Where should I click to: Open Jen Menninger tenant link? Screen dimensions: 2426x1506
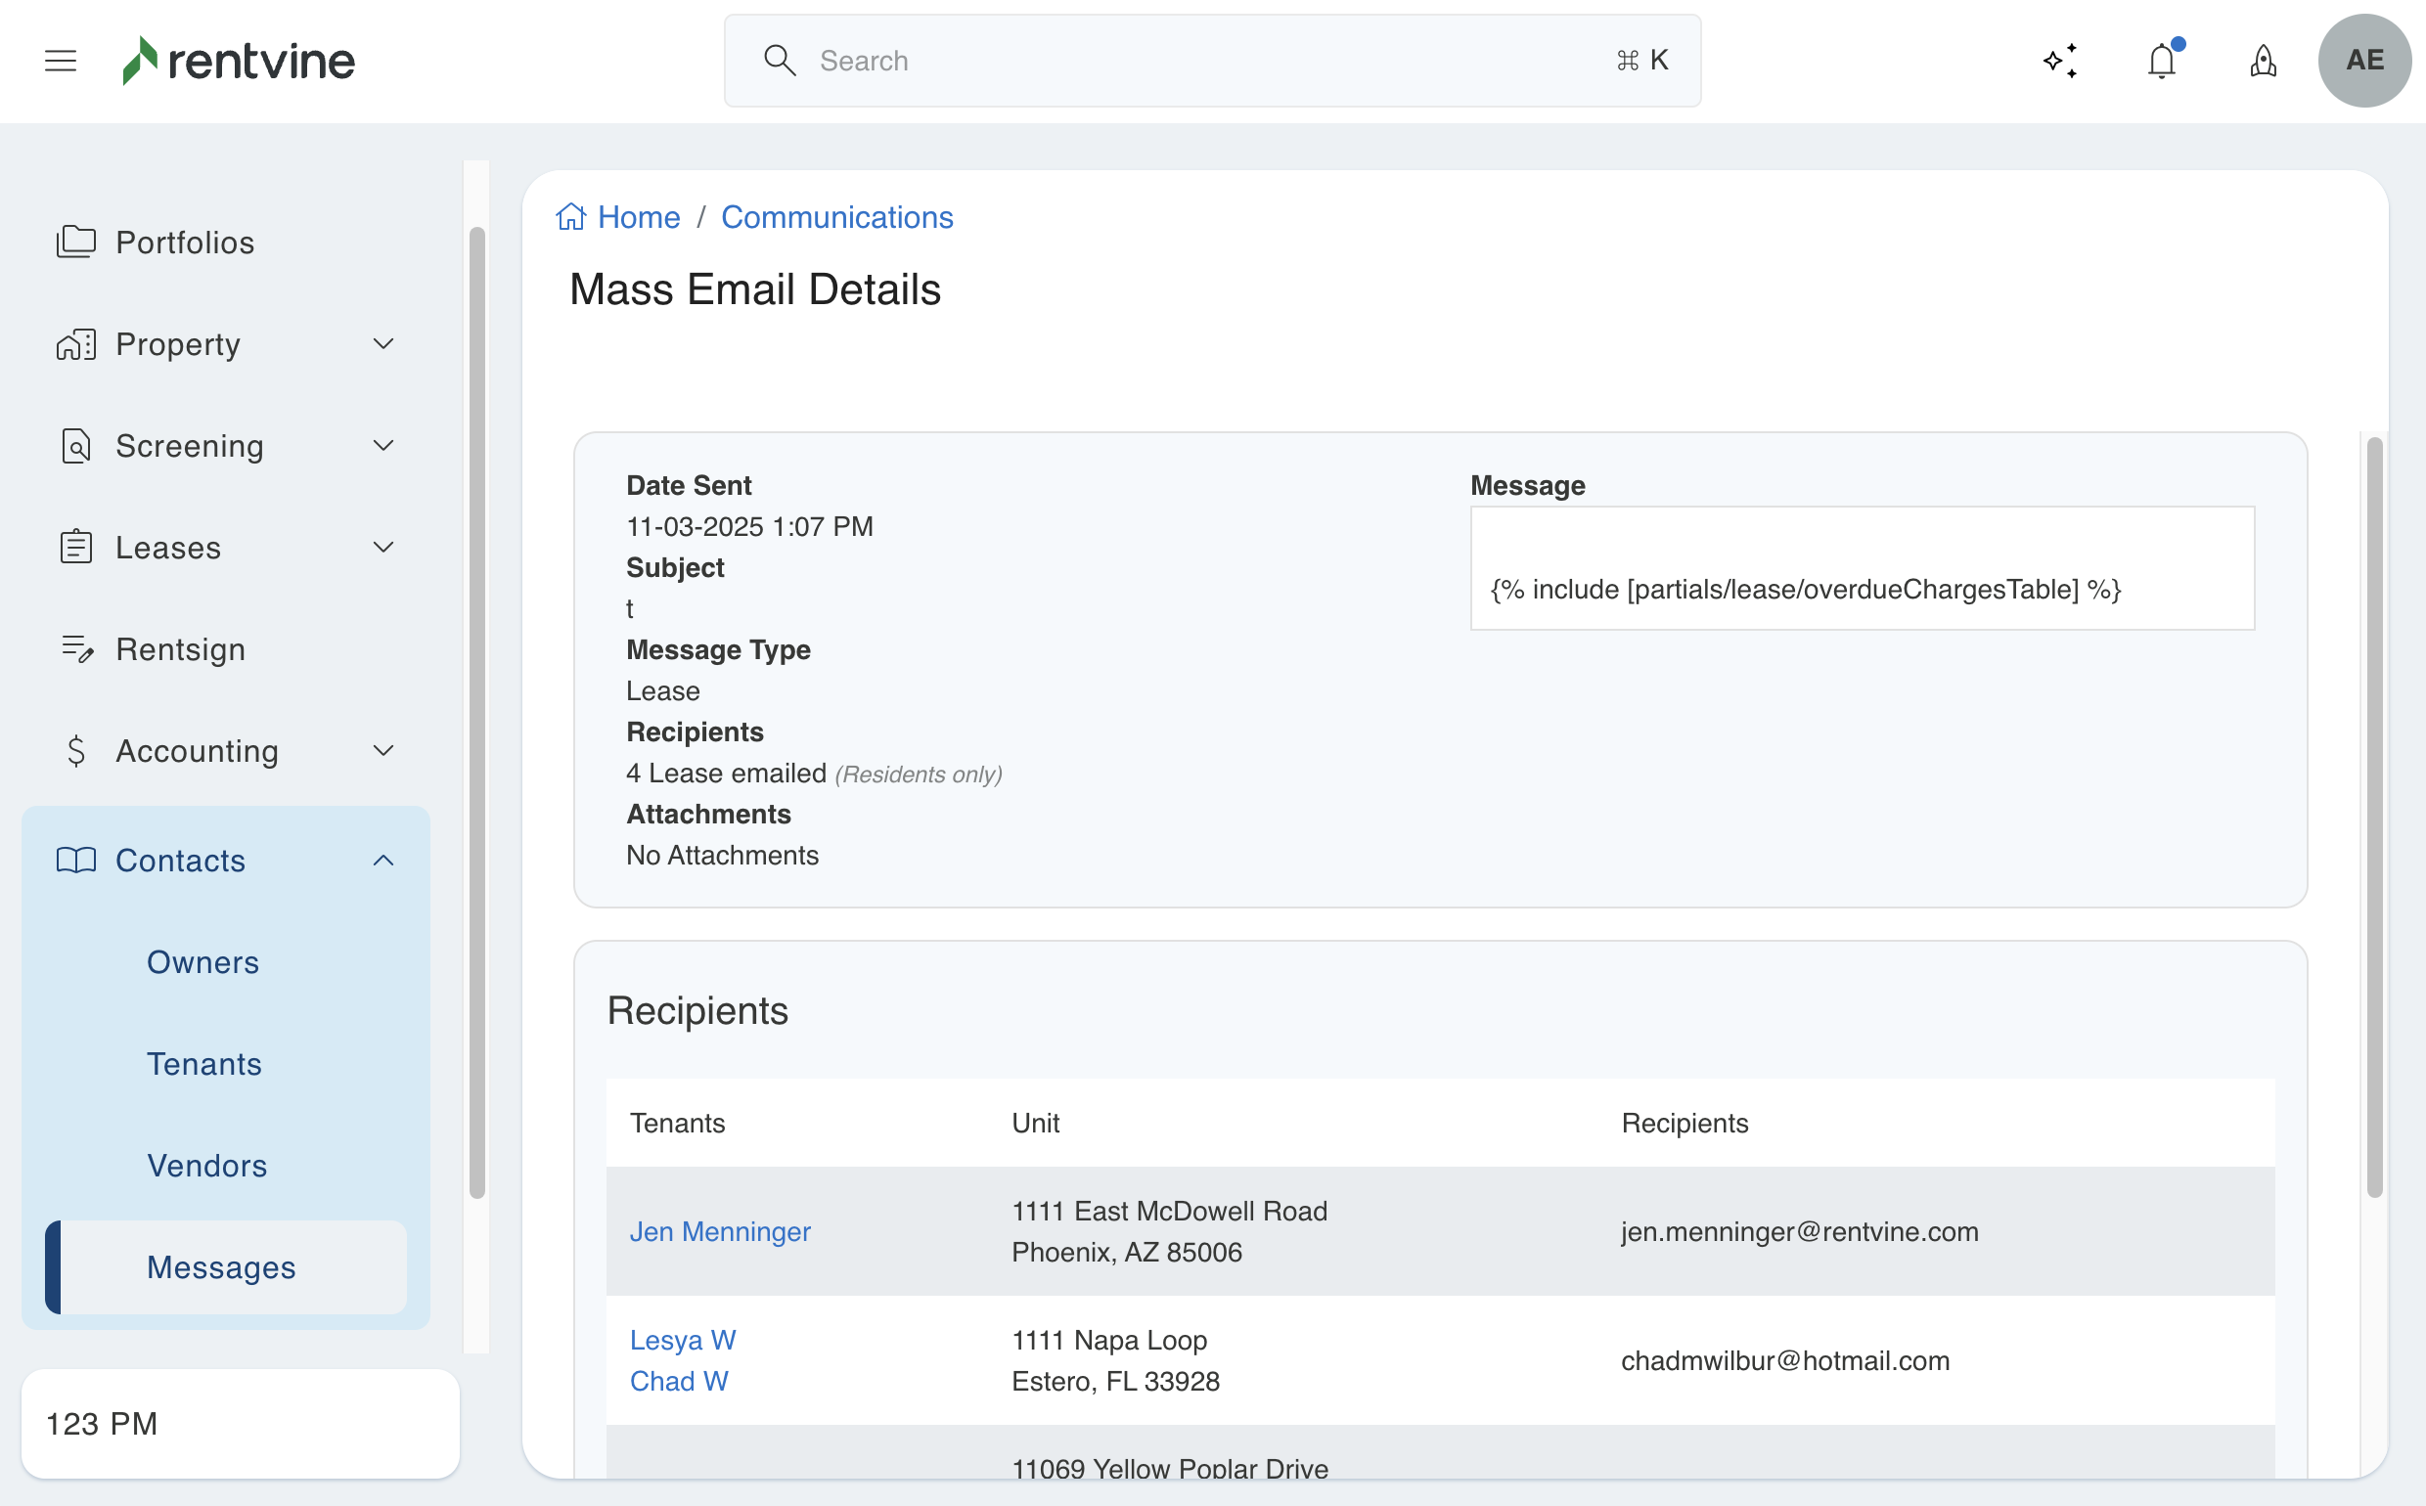point(719,1231)
